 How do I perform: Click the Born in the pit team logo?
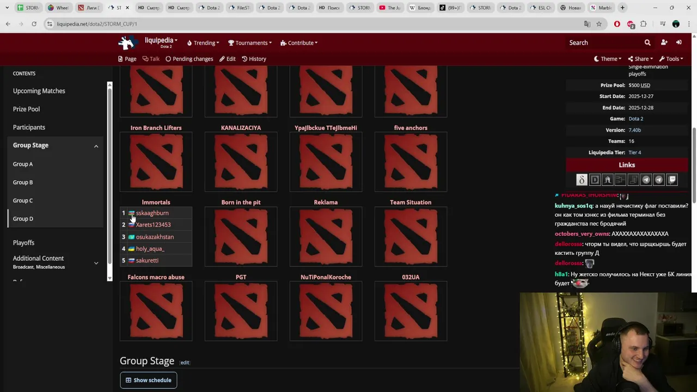point(241,236)
